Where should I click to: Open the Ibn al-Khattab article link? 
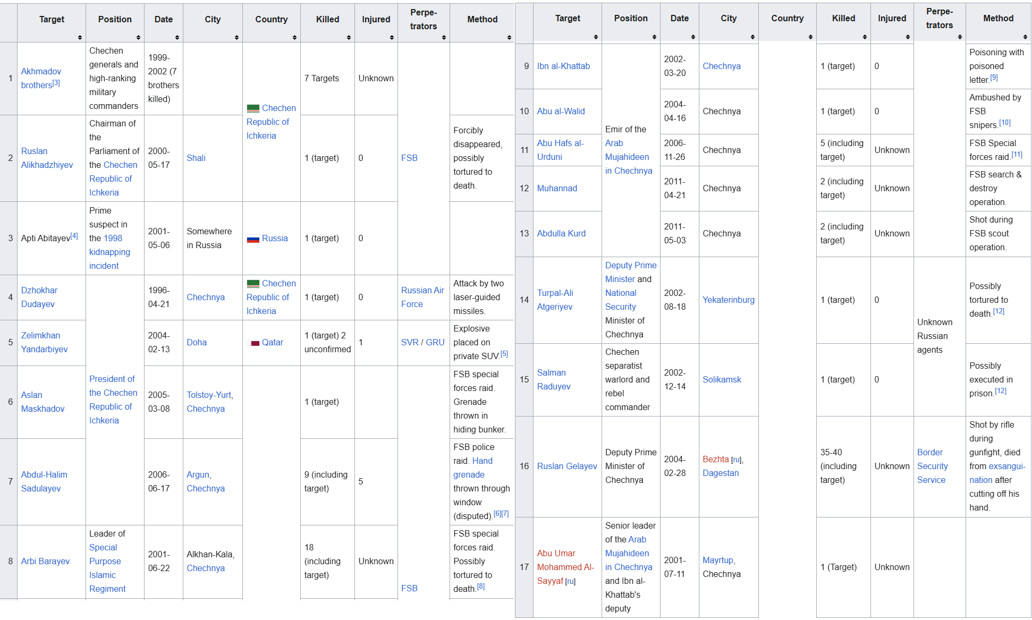(x=563, y=66)
